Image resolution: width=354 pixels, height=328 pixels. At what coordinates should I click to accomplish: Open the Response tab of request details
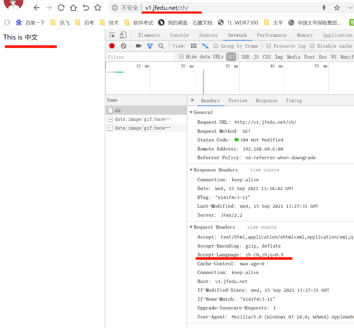point(266,101)
